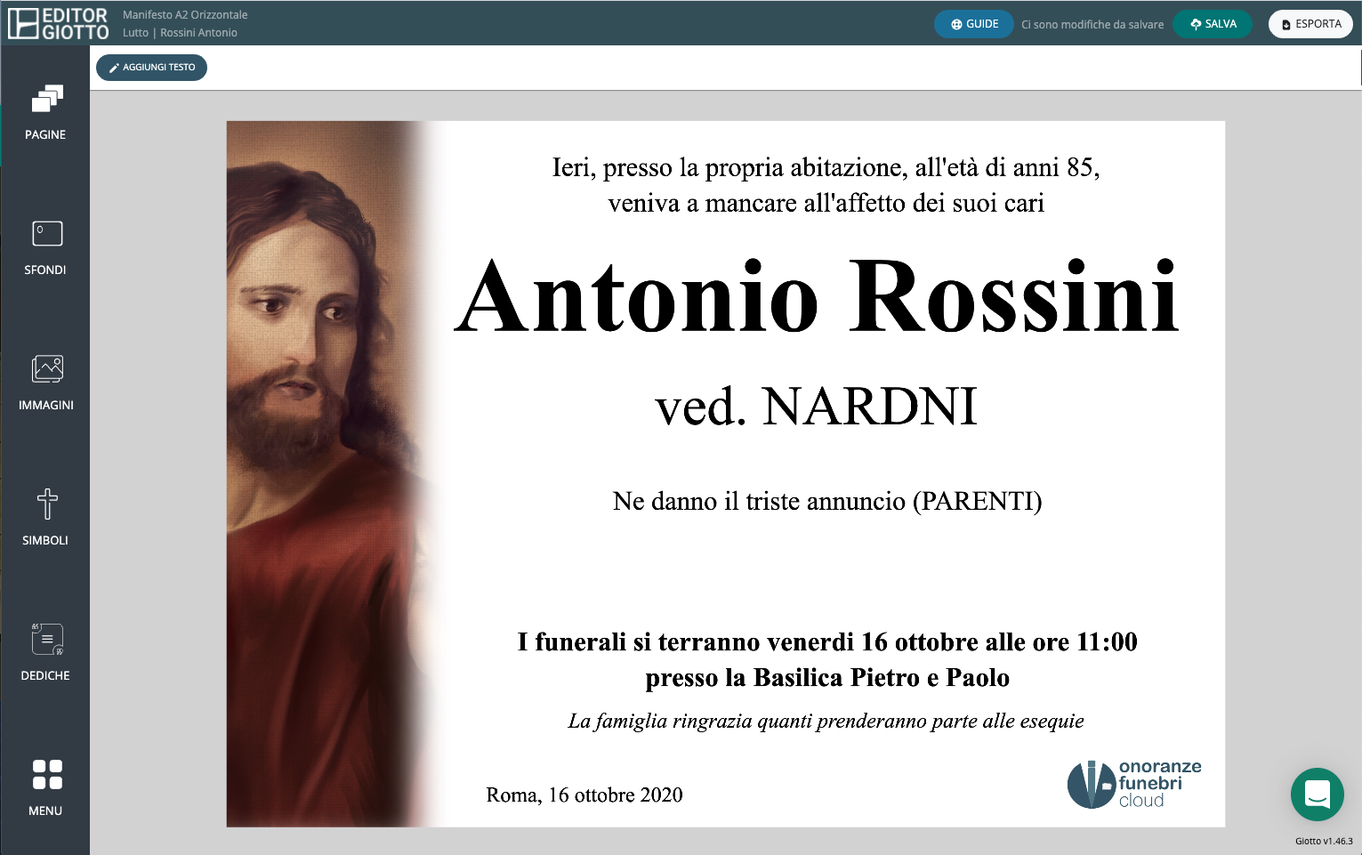This screenshot has width=1362, height=855.
Task: Open the chat support bubble
Action: 1317,795
